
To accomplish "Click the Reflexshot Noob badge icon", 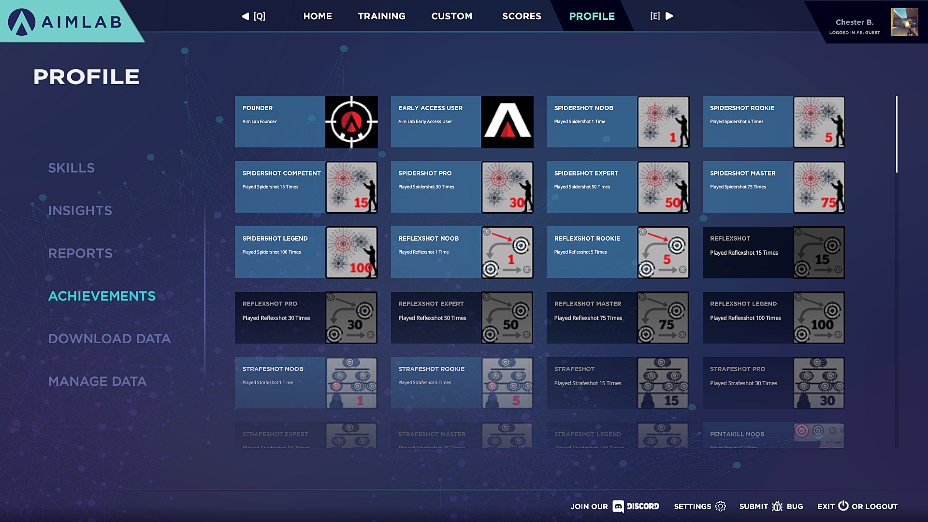I will (x=507, y=252).
